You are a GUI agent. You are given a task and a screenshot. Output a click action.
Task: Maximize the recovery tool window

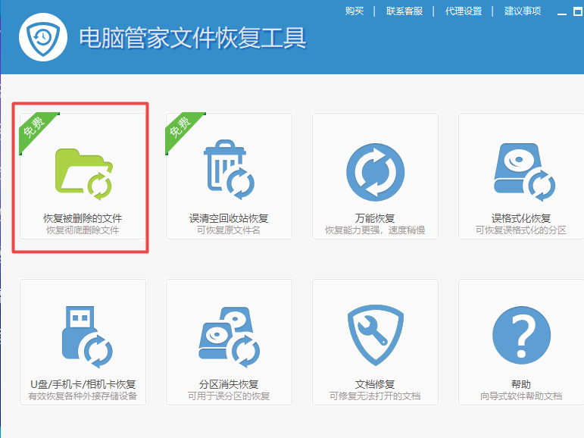578,11
